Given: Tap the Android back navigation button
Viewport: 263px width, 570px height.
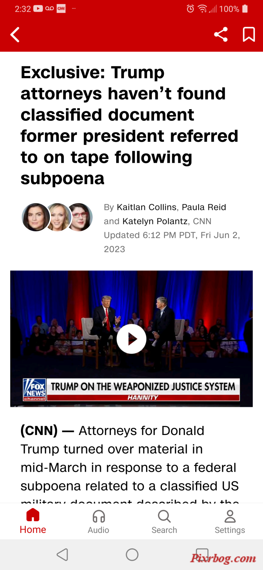Looking at the screenshot, I should tap(62, 555).
